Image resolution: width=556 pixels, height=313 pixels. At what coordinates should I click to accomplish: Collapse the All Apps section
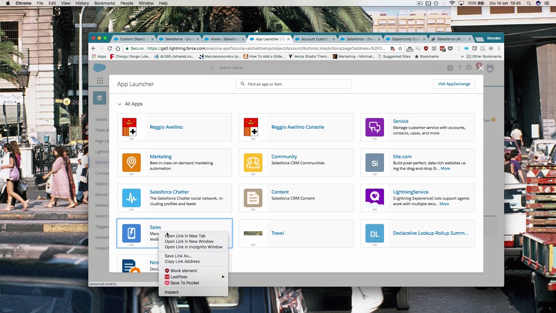119,104
